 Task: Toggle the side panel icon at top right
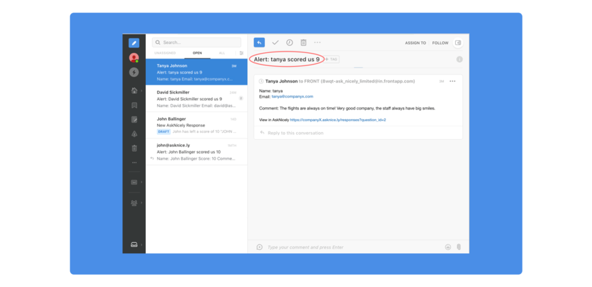[458, 43]
